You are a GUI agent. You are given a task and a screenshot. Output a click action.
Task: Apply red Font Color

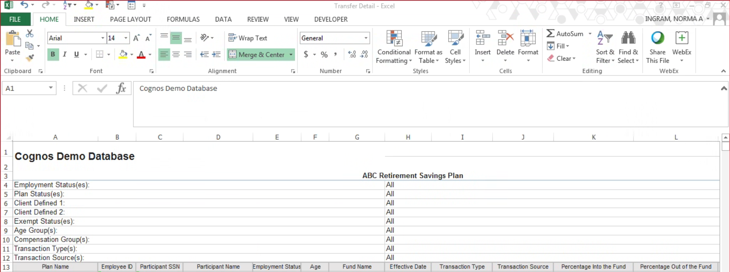[141, 55]
